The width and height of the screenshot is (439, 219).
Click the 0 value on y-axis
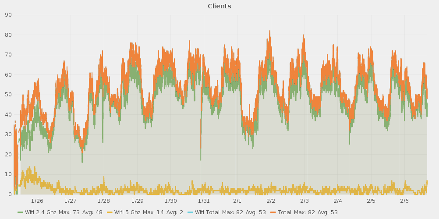tap(10, 194)
